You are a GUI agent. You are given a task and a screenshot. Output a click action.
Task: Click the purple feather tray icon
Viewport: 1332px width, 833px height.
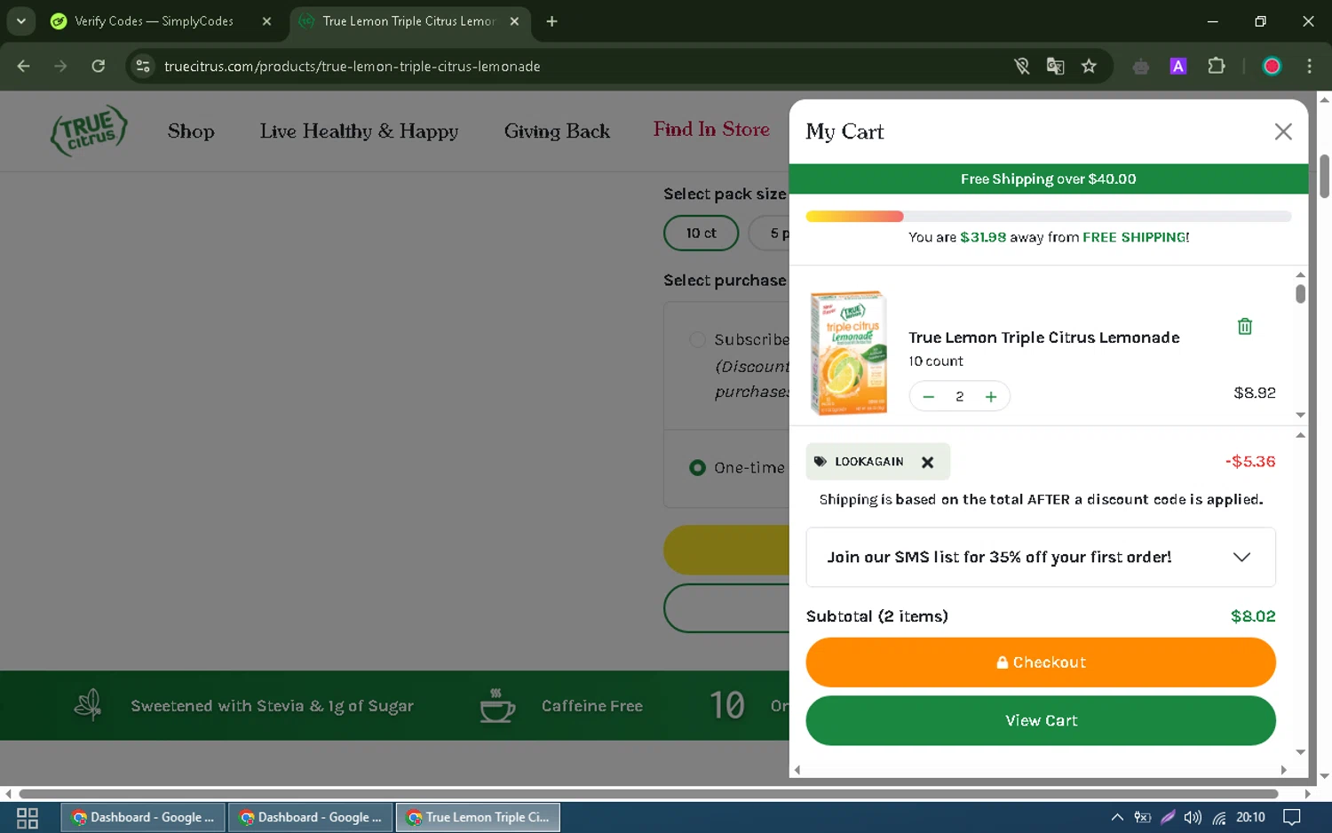click(x=1168, y=818)
